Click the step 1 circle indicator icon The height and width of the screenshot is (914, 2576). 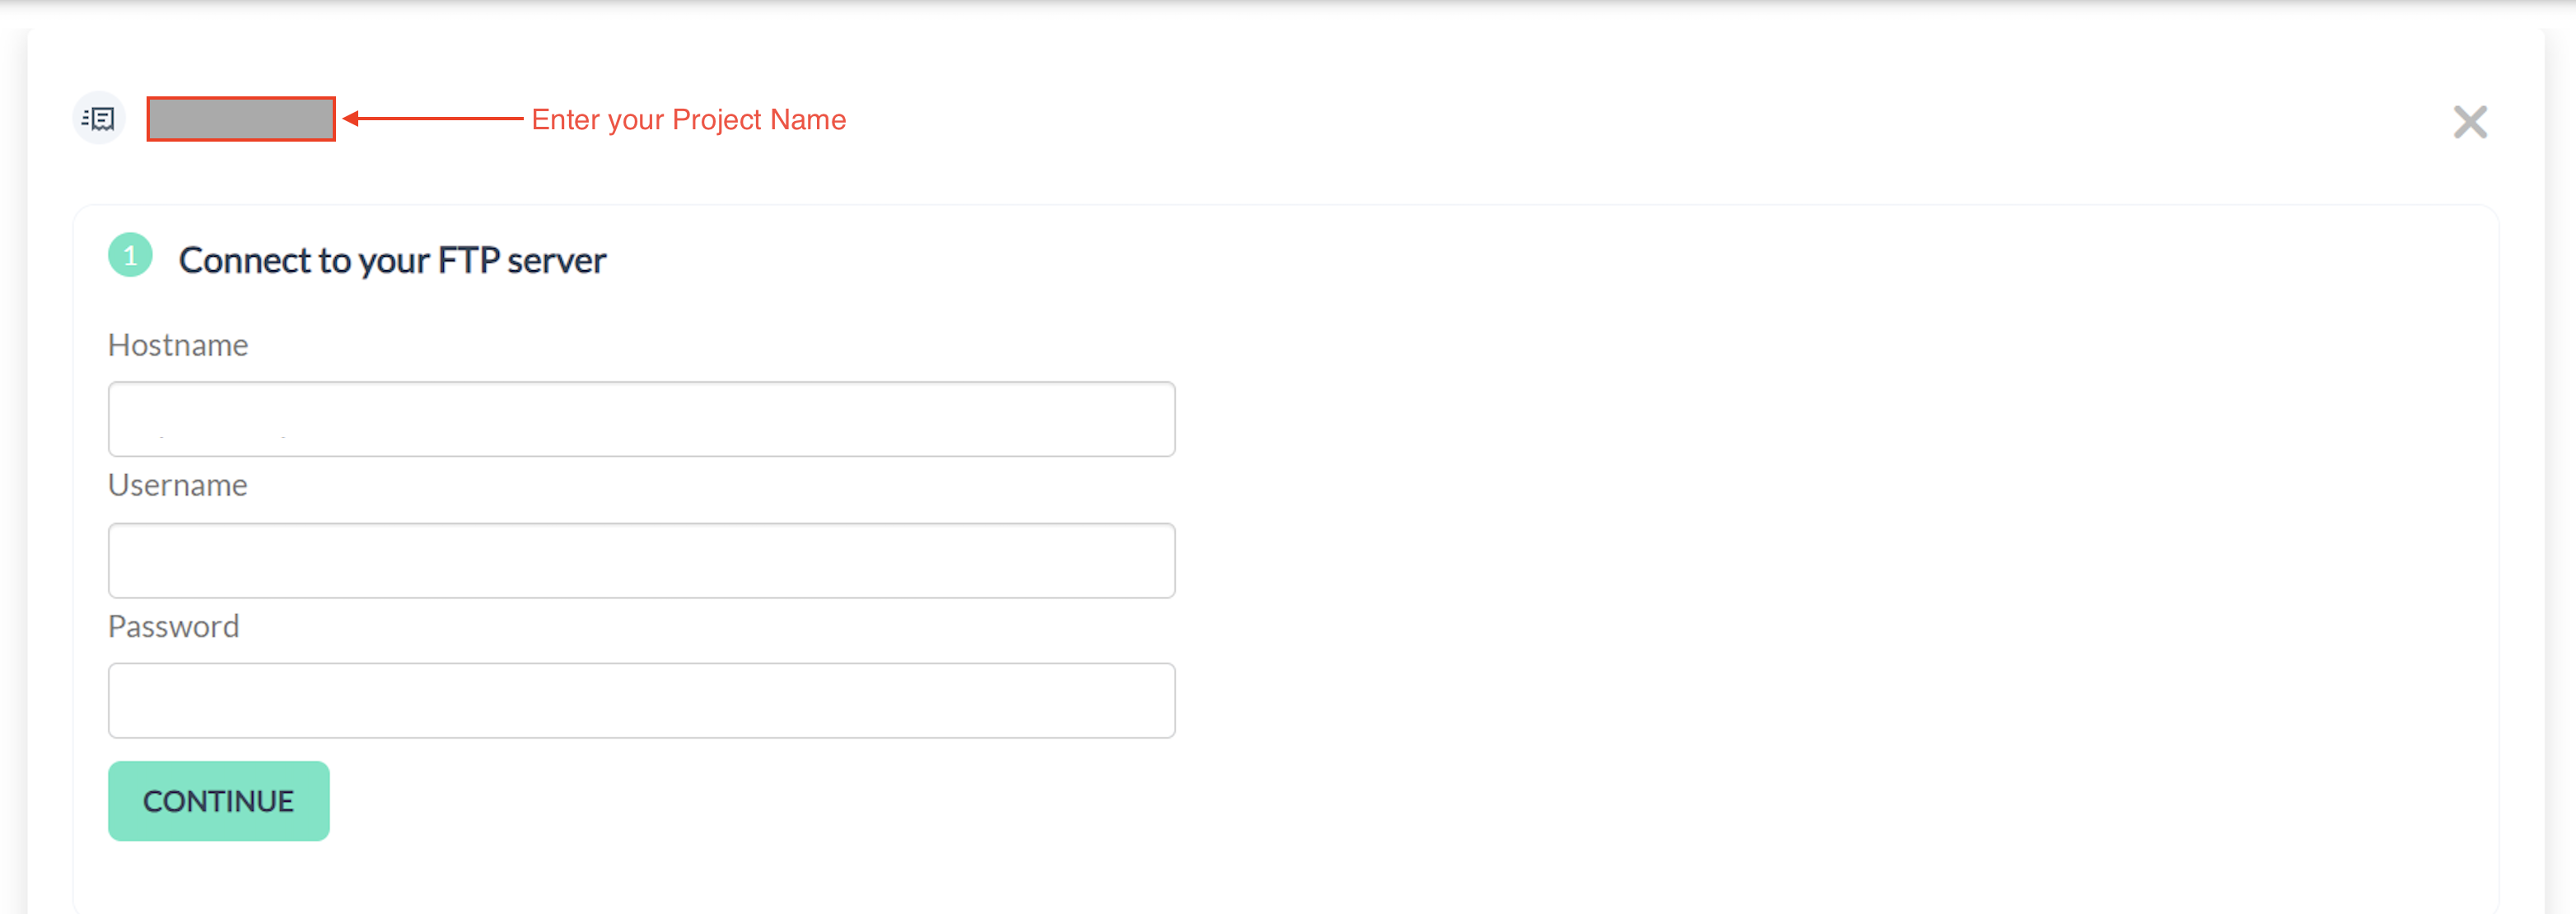(132, 259)
